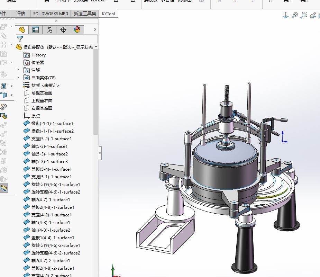Expand the 注解 annotations folder
320x277 pixels.
[18, 70]
